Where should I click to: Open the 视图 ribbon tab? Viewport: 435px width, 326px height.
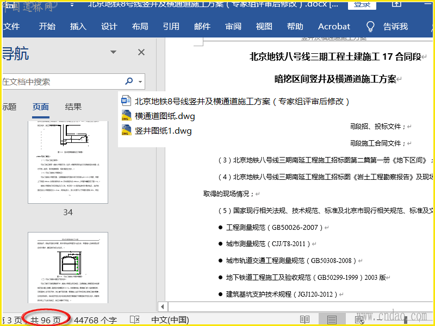tap(264, 27)
